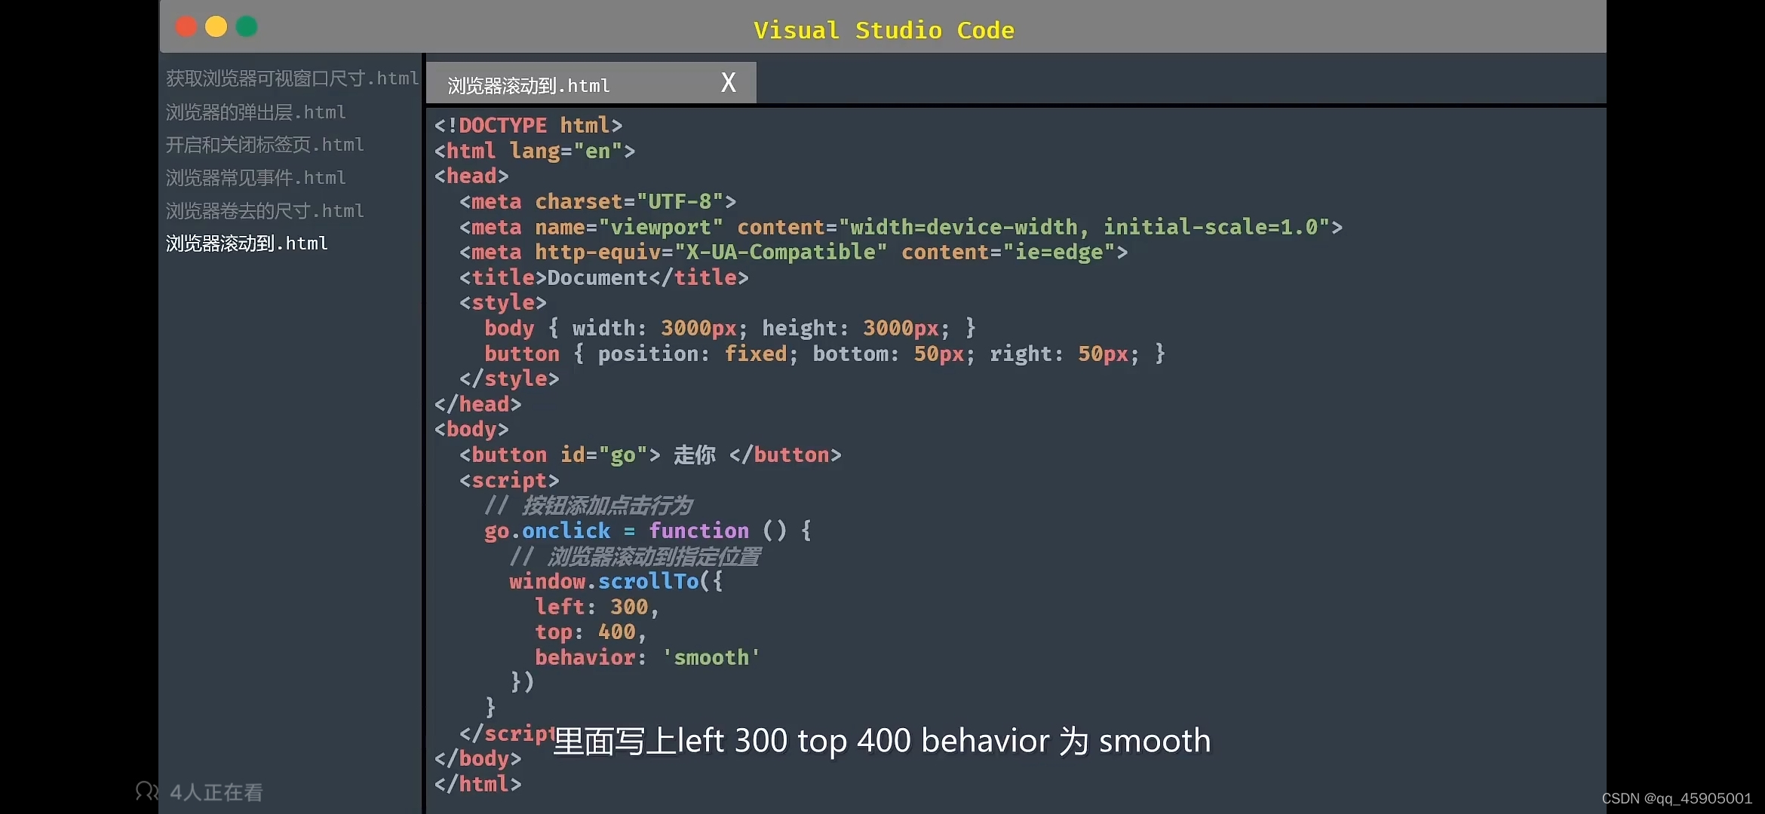Select the 浏览器滚动到.html editor tab
The height and width of the screenshot is (814, 1765).
[528, 85]
